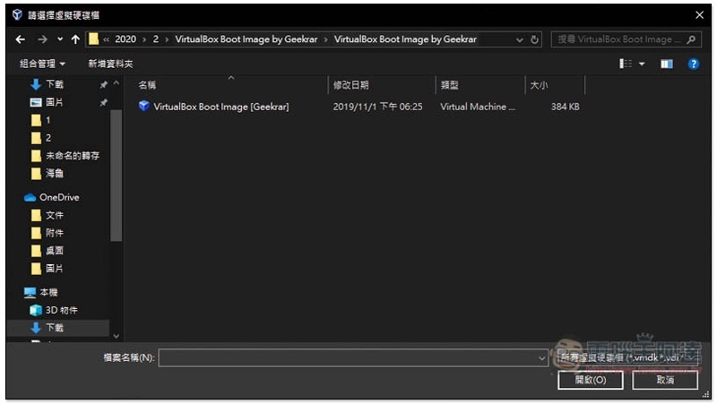Click the 取消 button
The image size is (717, 404).
point(665,380)
